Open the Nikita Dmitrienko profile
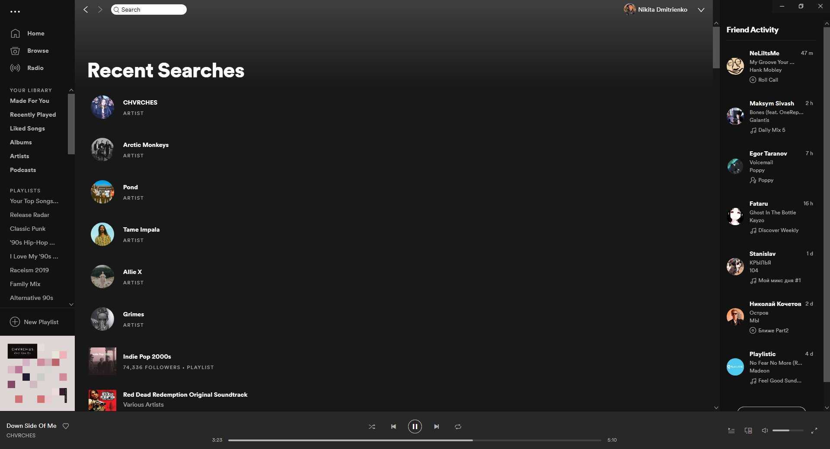The image size is (830, 449). (656, 10)
